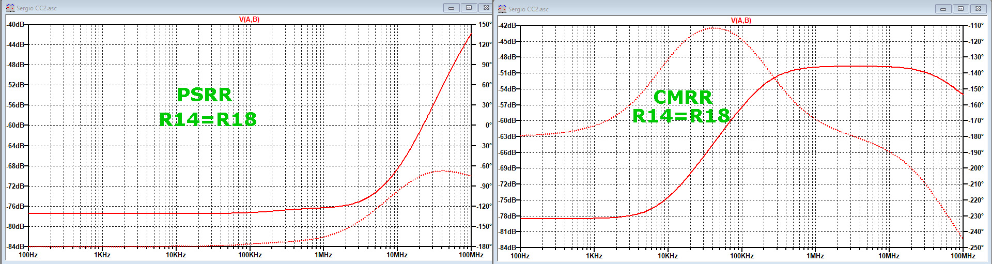Click the -64dB magnitude label
This screenshot has height=264, width=992.
click(x=16, y=146)
